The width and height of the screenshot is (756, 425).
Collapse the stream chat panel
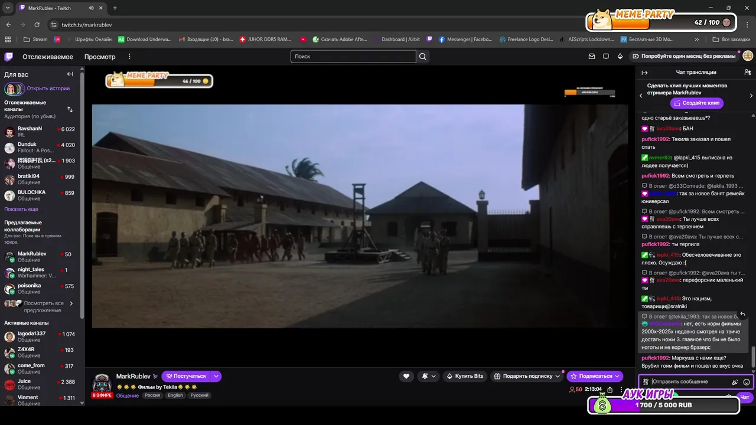(644, 73)
